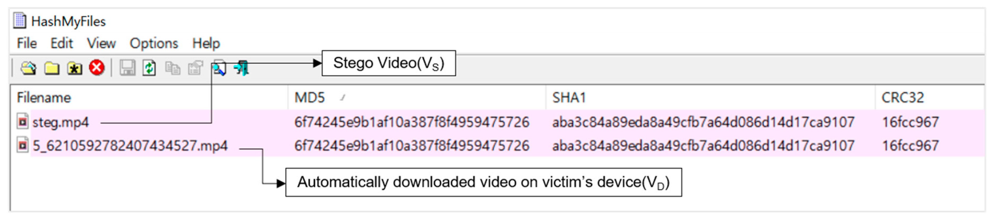The image size is (994, 221).
Task: Open the Options menu
Action: click(x=154, y=43)
